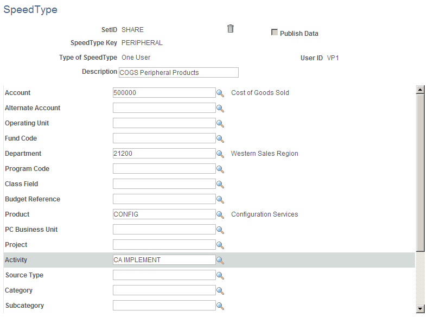The width and height of the screenshot is (428, 317).
Task: Focus the Category input box
Action: tap(164, 290)
